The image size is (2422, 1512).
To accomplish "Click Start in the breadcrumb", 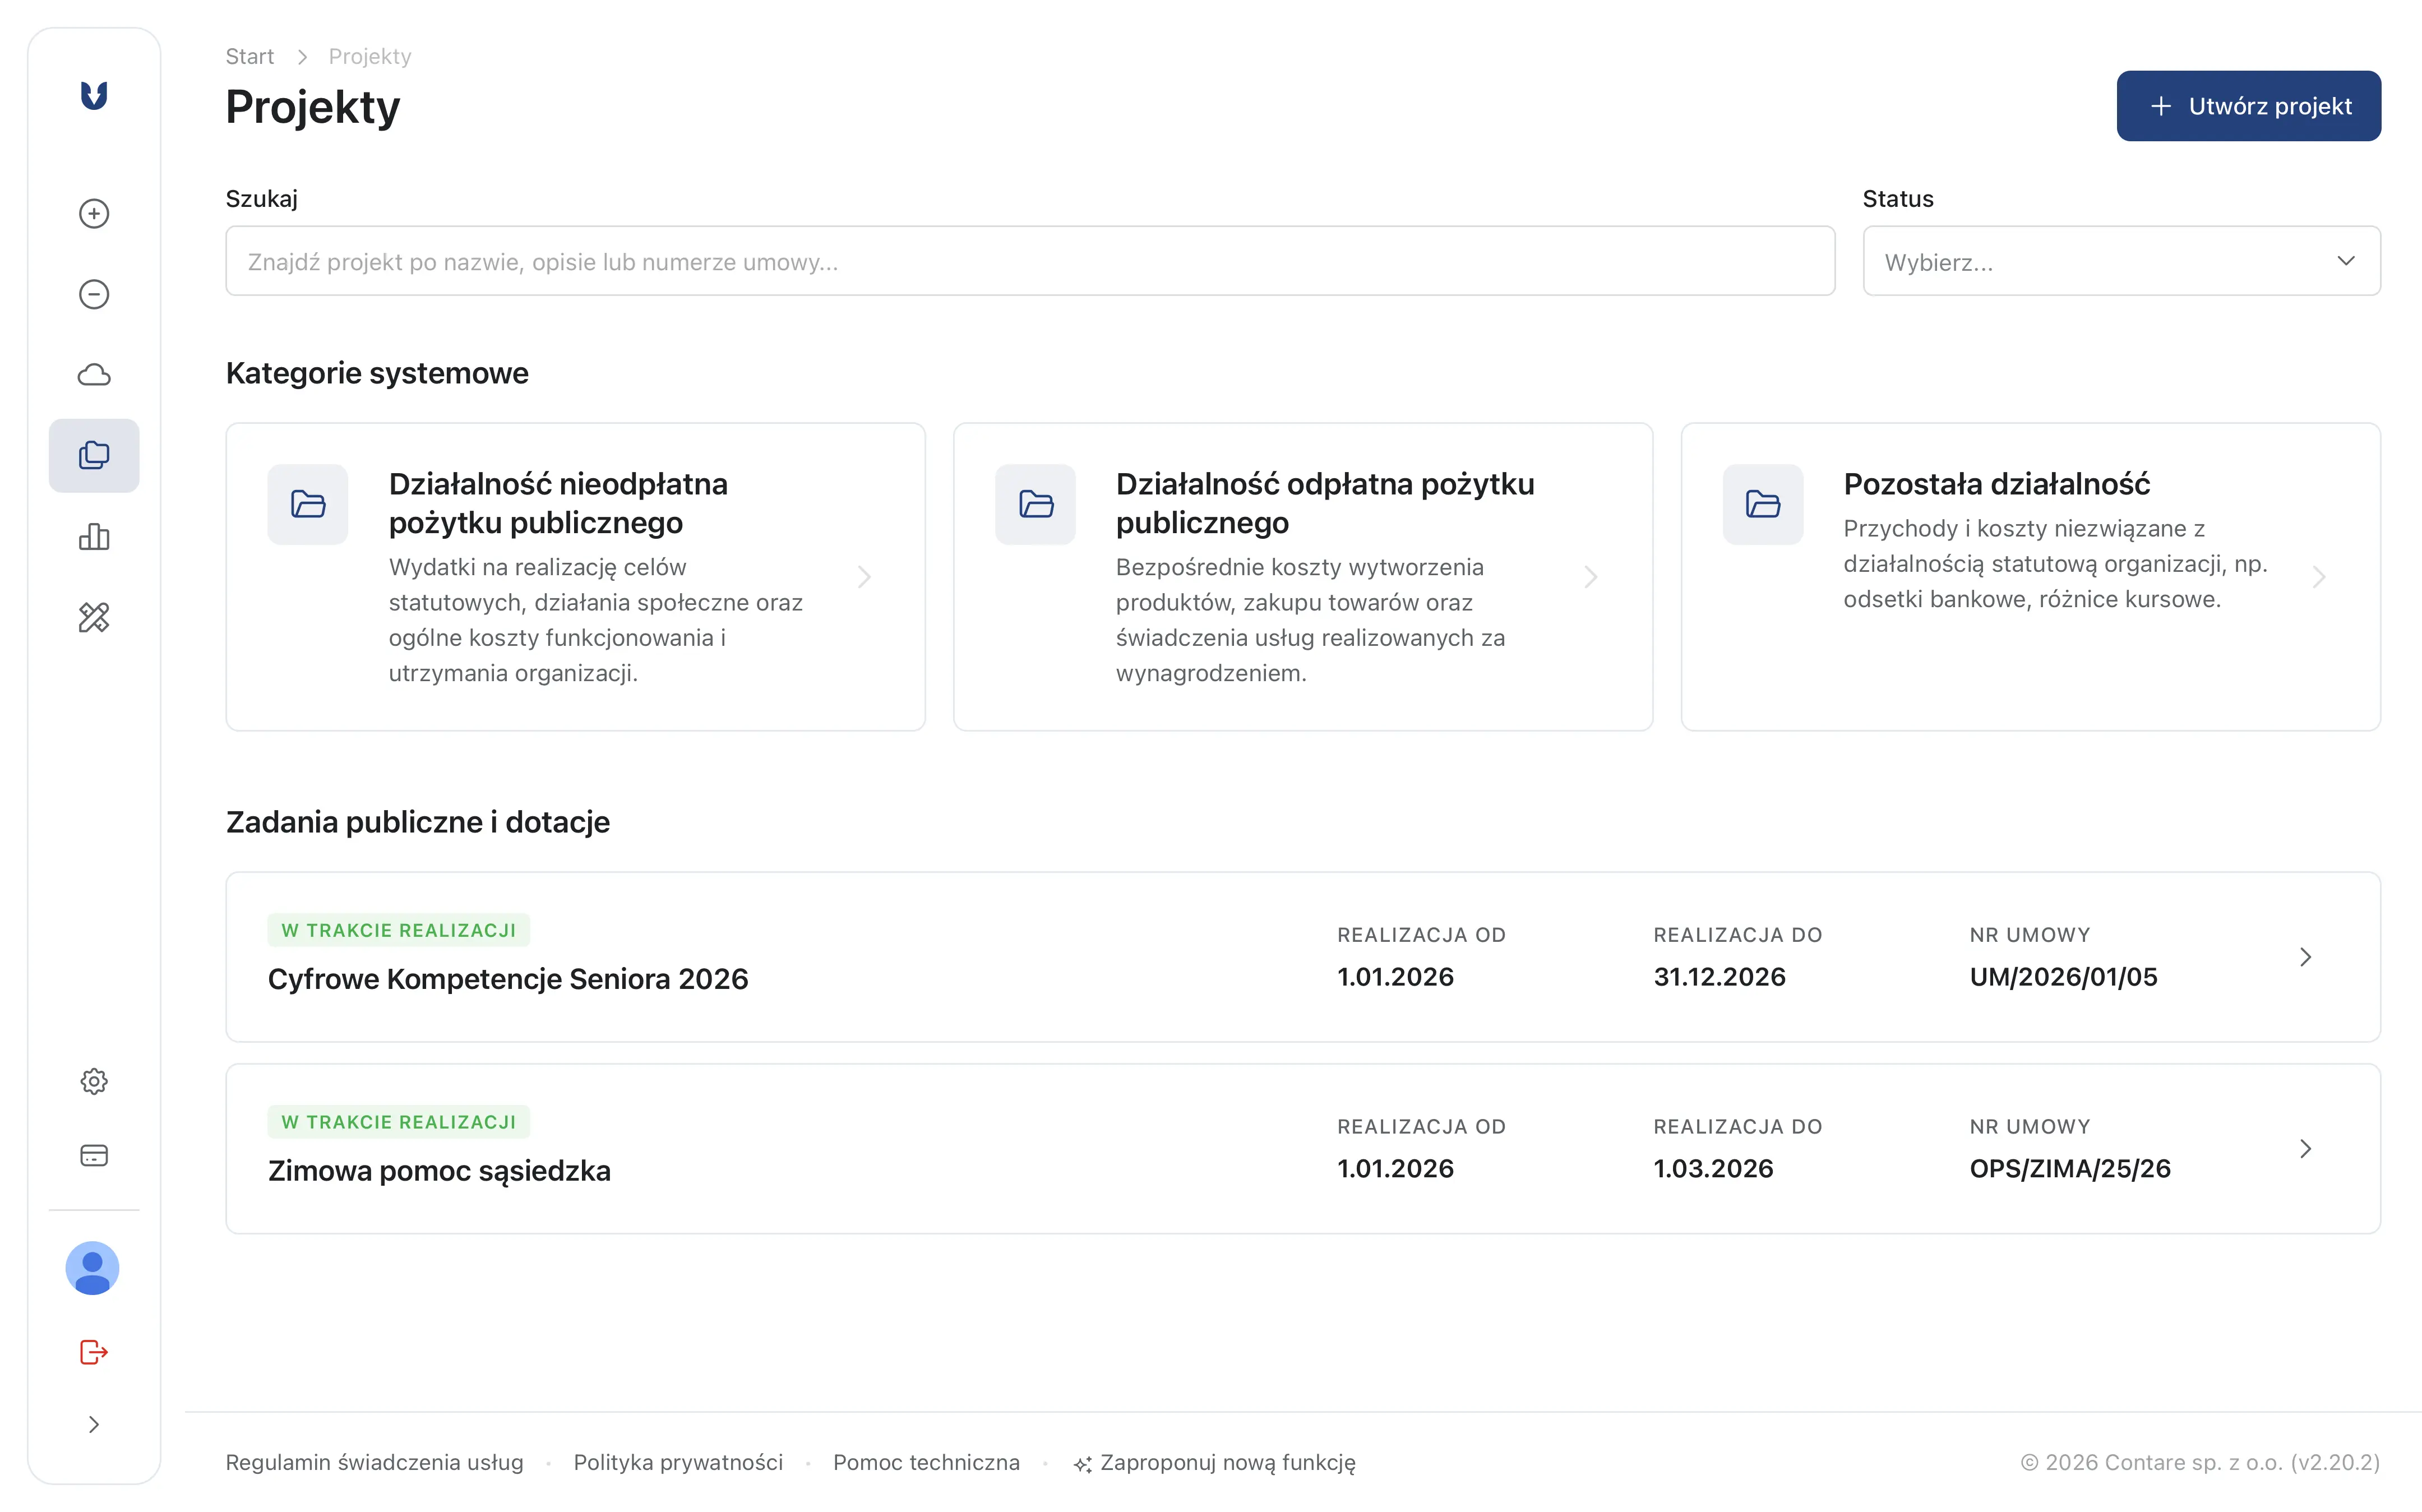I will point(249,56).
